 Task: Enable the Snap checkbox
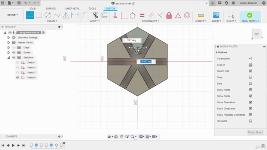click(250, 77)
